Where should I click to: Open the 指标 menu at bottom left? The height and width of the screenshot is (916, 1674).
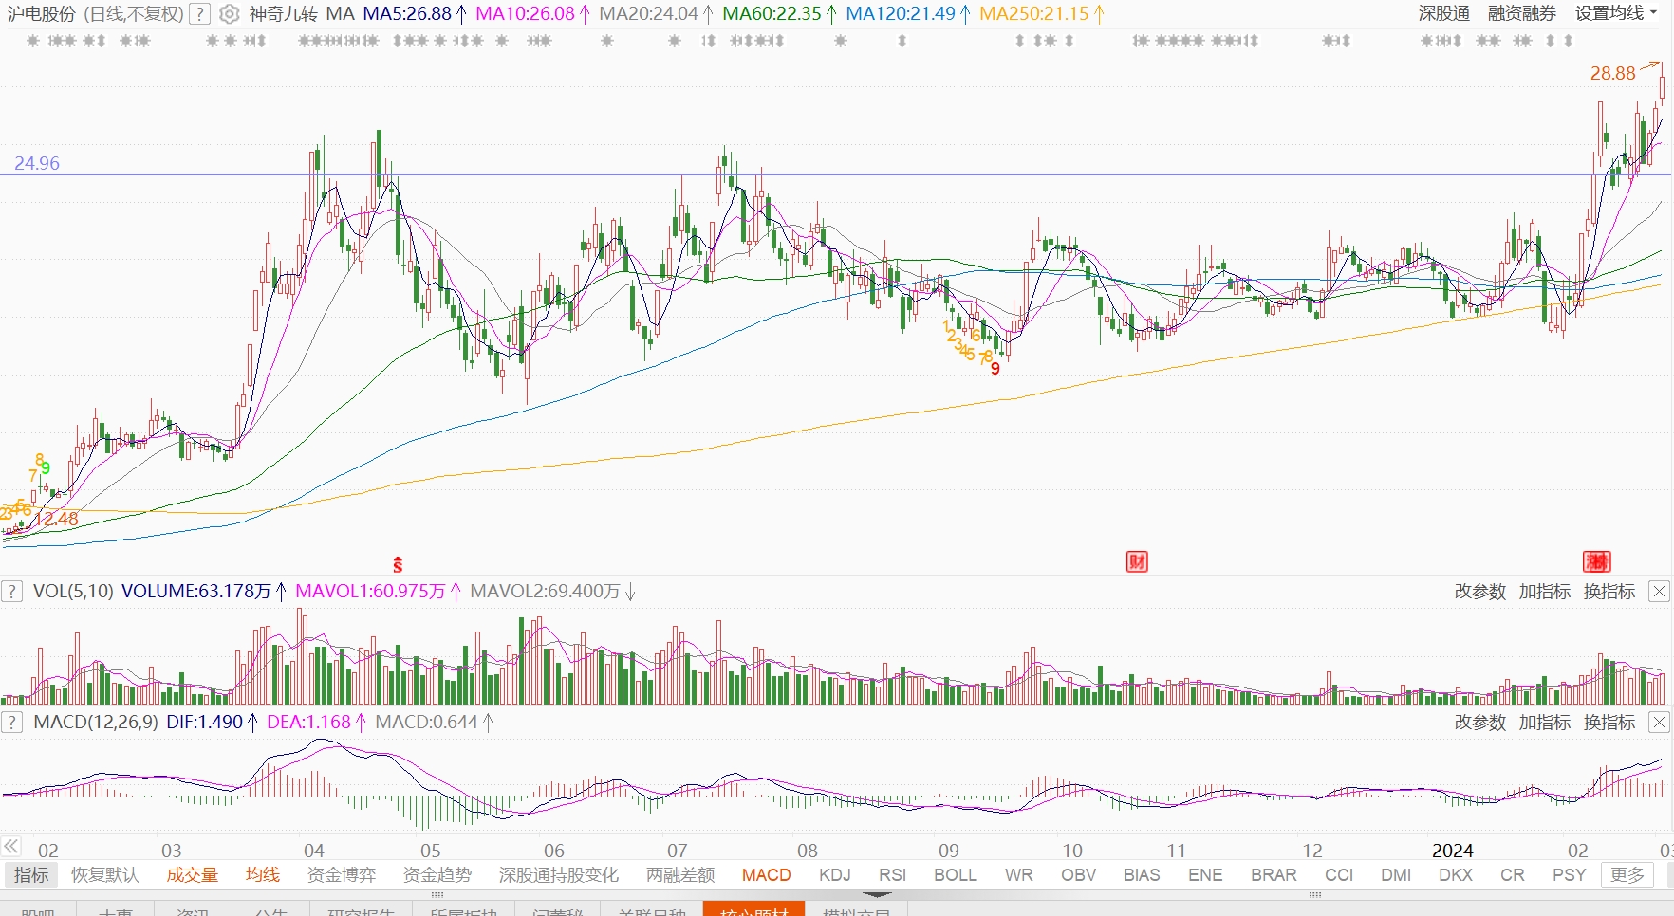(31, 875)
